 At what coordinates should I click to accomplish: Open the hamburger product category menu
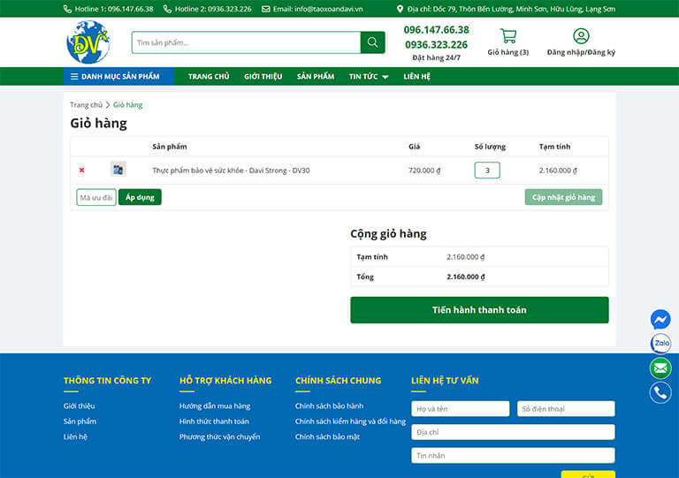tap(74, 77)
